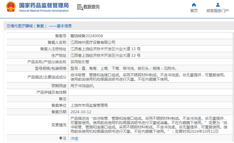Click the 预期用途 label
The height and width of the screenshot is (143, 234).
point(59,86)
